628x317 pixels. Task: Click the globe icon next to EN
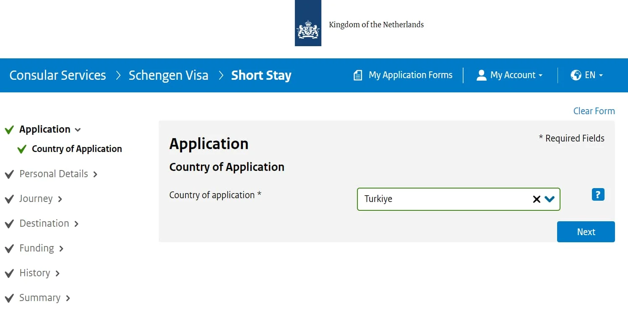click(575, 75)
